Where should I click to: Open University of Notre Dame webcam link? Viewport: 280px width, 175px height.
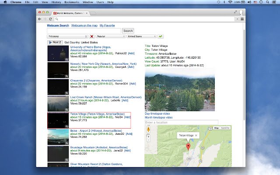[91, 49]
